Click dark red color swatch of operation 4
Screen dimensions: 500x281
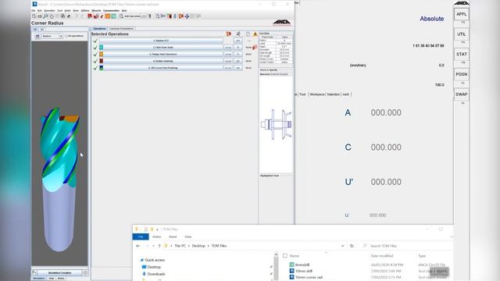pyautogui.click(x=101, y=61)
